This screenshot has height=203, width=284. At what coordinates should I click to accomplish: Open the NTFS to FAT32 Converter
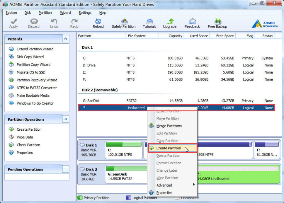coord(37,88)
